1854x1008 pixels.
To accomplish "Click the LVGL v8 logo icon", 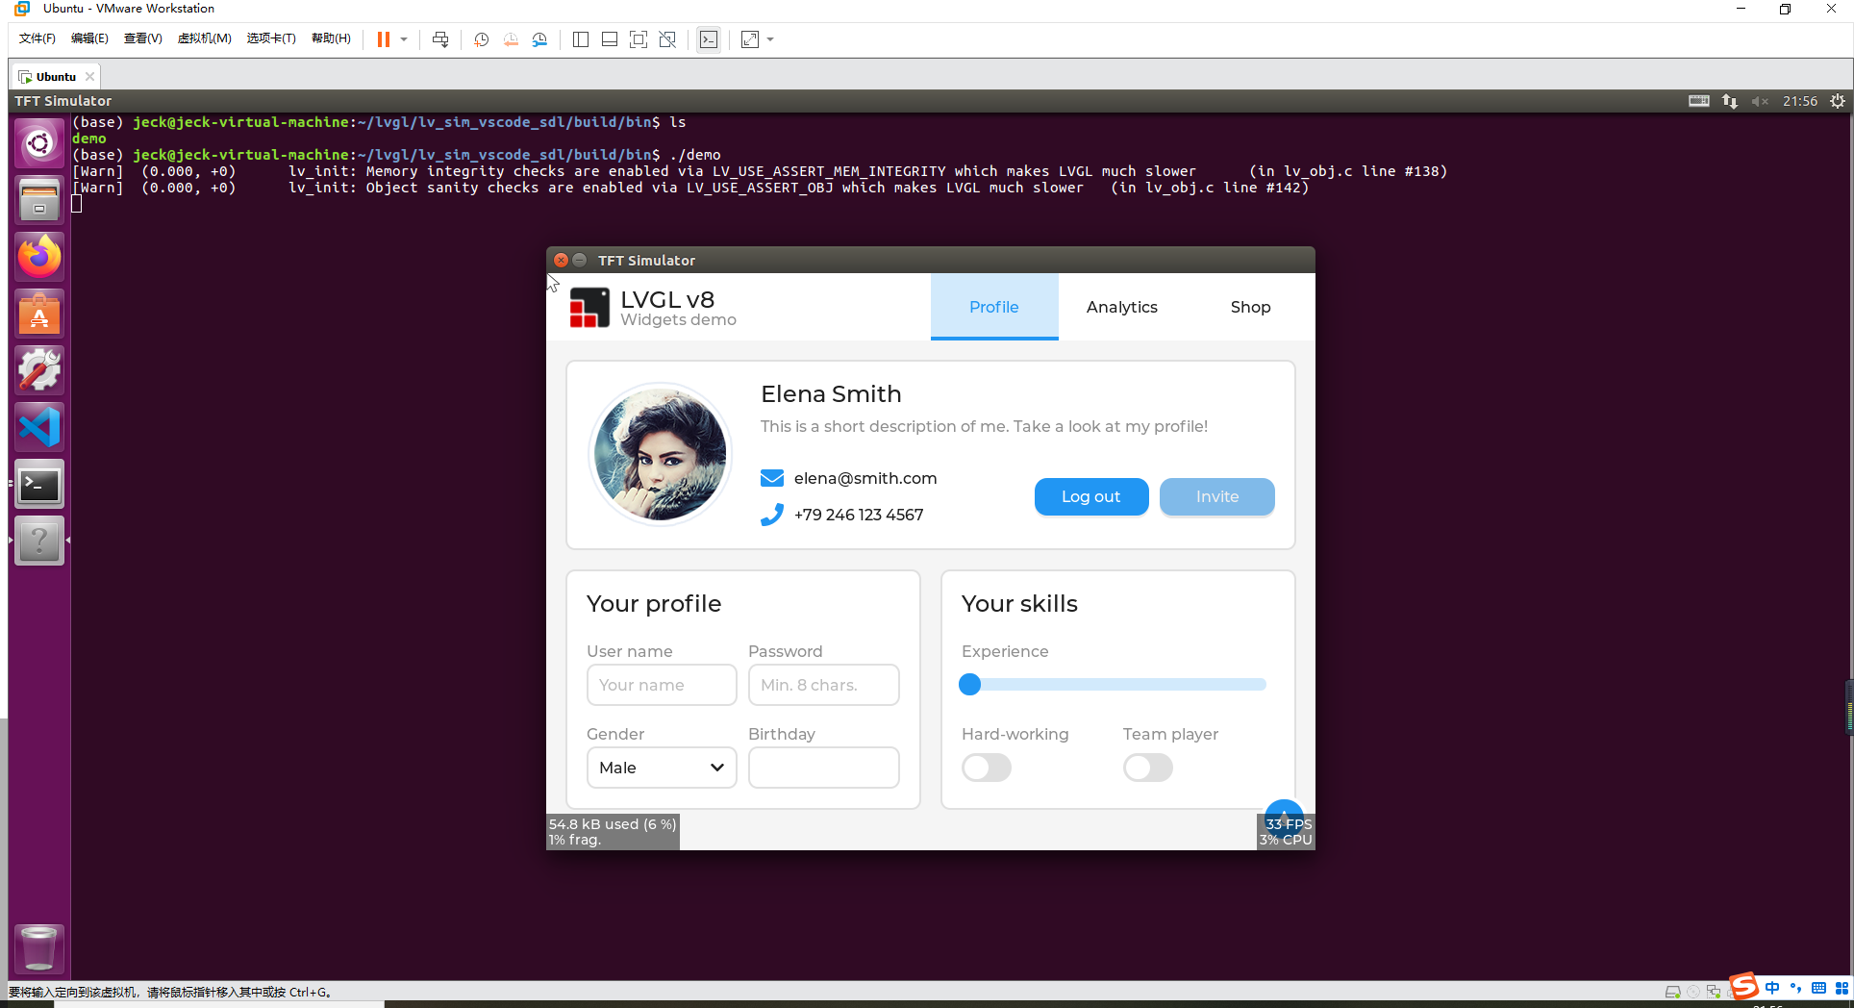I will click(589, 307).
